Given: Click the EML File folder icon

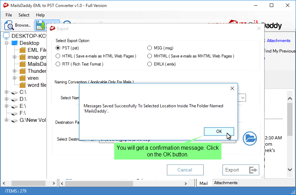Looking at the screenshot, I should point(22,50).
